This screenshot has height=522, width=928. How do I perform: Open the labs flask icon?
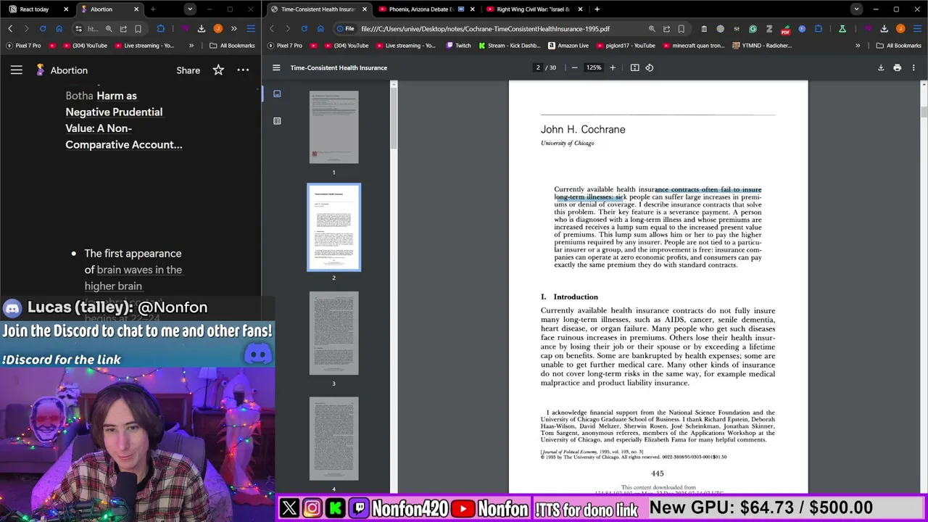(842, 29)
